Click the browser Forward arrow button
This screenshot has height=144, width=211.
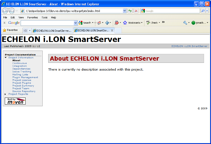tap(12, 11)
